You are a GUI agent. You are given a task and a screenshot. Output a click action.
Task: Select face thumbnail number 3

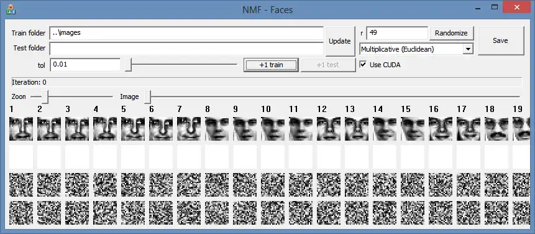click(77, 129)
